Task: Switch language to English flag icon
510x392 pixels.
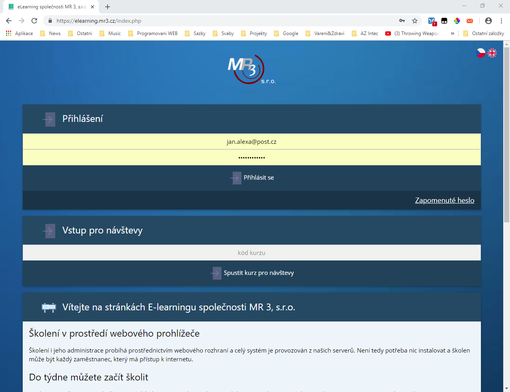Action: point(492,53)
